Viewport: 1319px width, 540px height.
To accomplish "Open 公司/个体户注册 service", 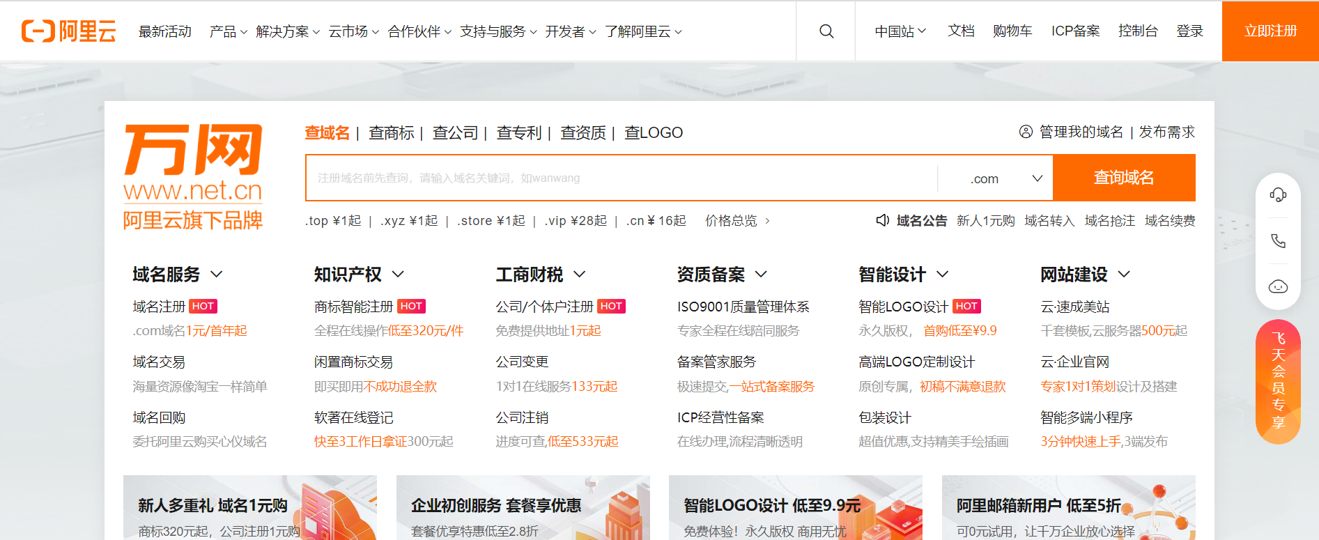I will tap(544, 307).
